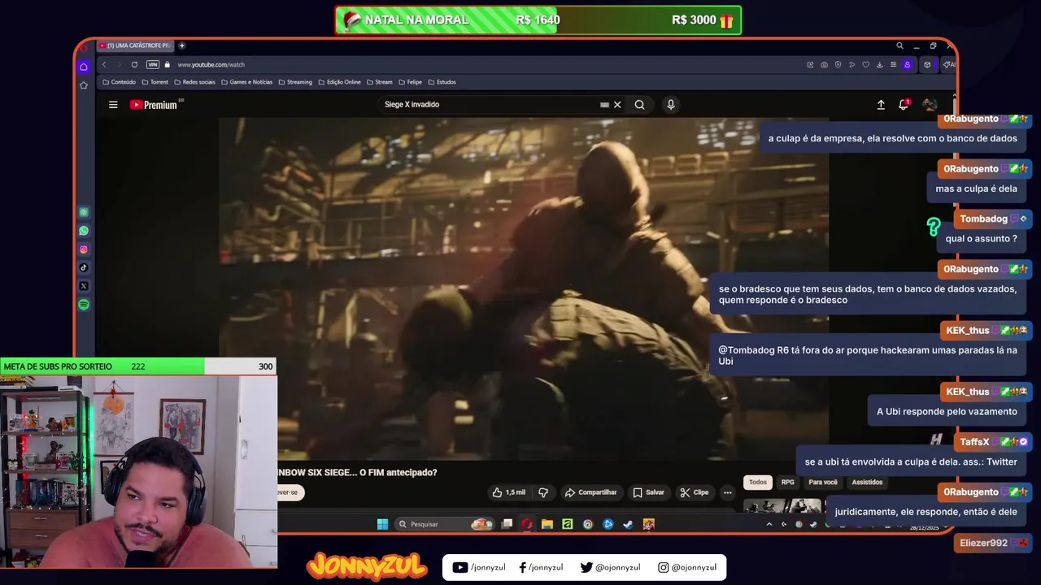Screen dimensions: 1041x585
Task: Click the Compartilhar share button
Action: pyautogui.click(x=590, y=492)
